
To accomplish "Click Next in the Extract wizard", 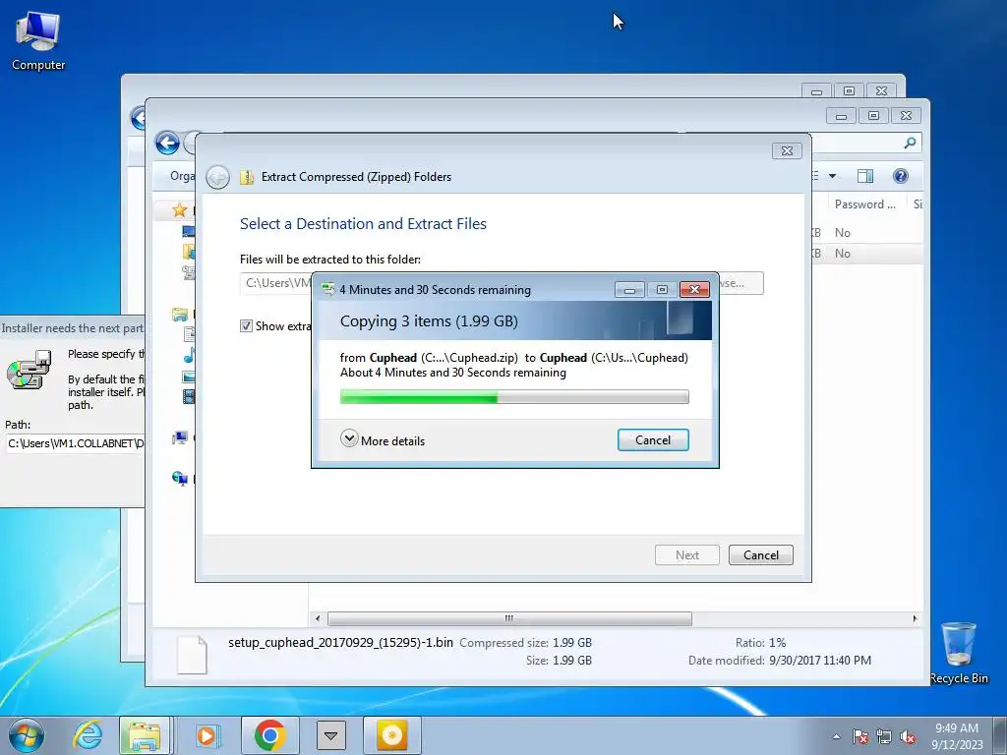I will coord(686,555).
